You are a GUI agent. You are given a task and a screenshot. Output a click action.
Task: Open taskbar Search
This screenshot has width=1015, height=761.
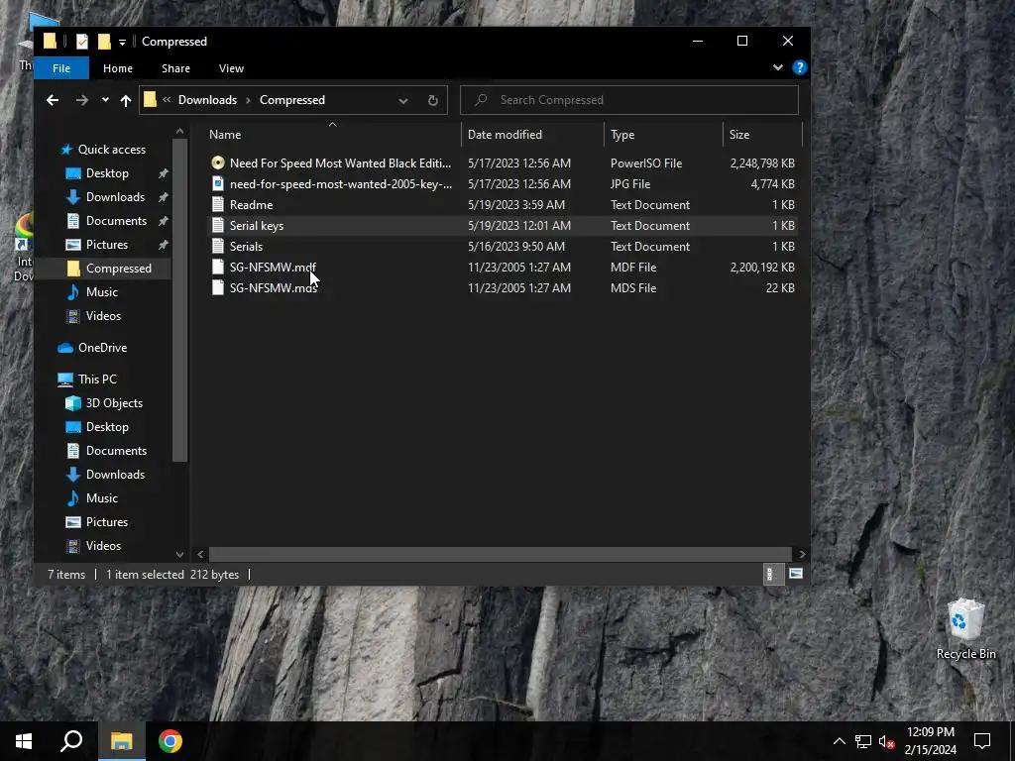(x=71, y=741)
